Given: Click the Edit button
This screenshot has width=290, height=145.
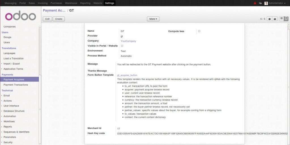Looking at the screenshot, I should 48,19.
